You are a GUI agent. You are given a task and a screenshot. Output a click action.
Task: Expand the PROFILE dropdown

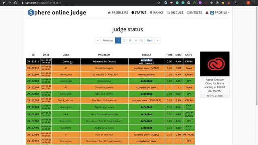coord(222,12)
